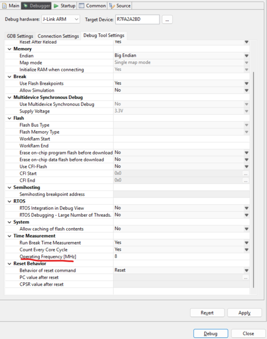Click the Source tab icon
This screenshot has width=267, height=339.
pyautogui.click(x=112, y=6)
